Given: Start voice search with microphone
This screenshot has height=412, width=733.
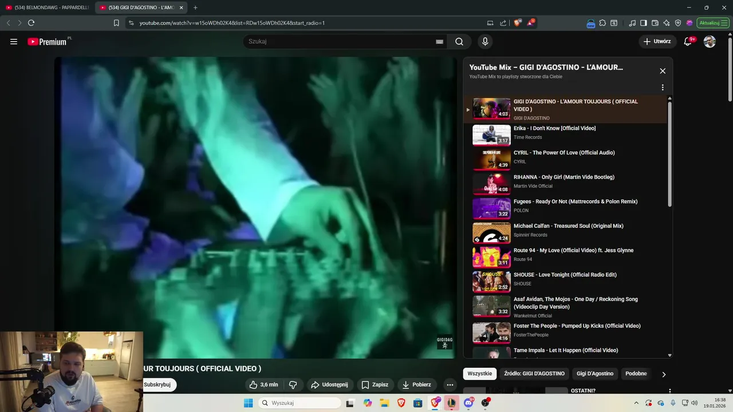Looking at the screenshot, I should (485, 41).
